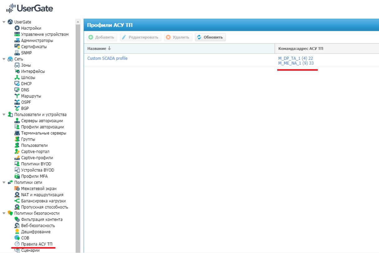Click the Captive-портал icon

[17, 151]
